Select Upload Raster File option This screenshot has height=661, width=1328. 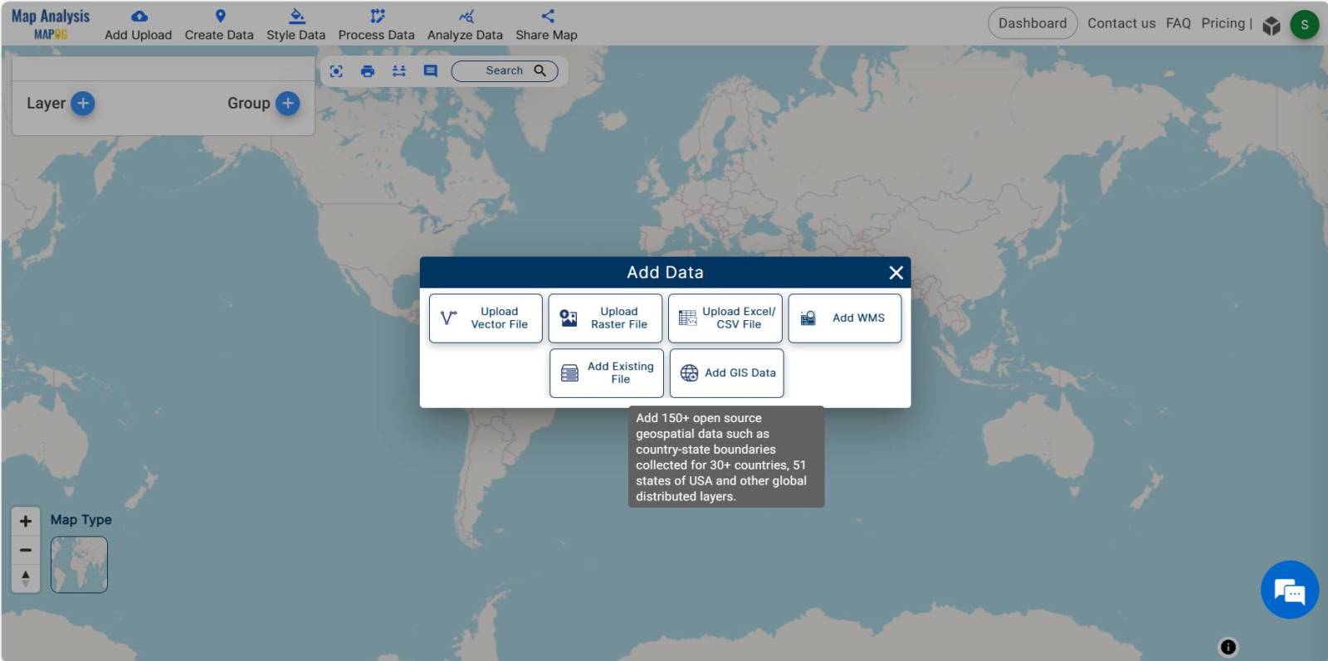click(605, 318)
